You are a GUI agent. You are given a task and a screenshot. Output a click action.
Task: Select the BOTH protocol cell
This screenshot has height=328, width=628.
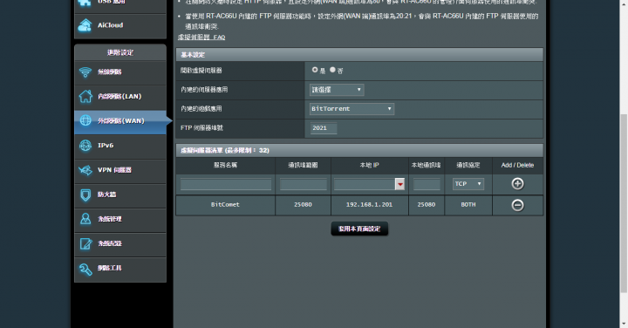tap(468, 205)
